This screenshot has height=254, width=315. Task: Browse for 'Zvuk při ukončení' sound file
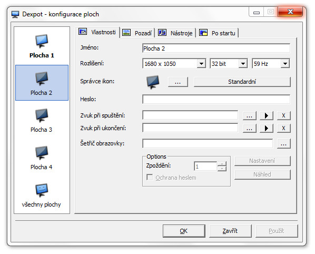249,128
